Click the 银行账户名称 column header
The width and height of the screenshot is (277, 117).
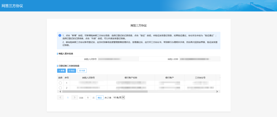coord(131,77)
